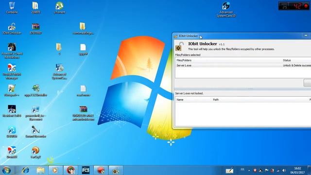Open the network signal tray icon
The image size is (311, 175).
tap(278, 171)
